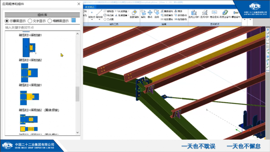Select the 两点圆 two-point circle tool
The height and width of the screenshot is (152, 270).
[x=109, y=15]
